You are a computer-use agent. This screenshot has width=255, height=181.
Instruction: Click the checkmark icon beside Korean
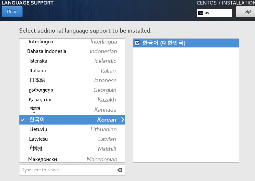tap(23, 120)
